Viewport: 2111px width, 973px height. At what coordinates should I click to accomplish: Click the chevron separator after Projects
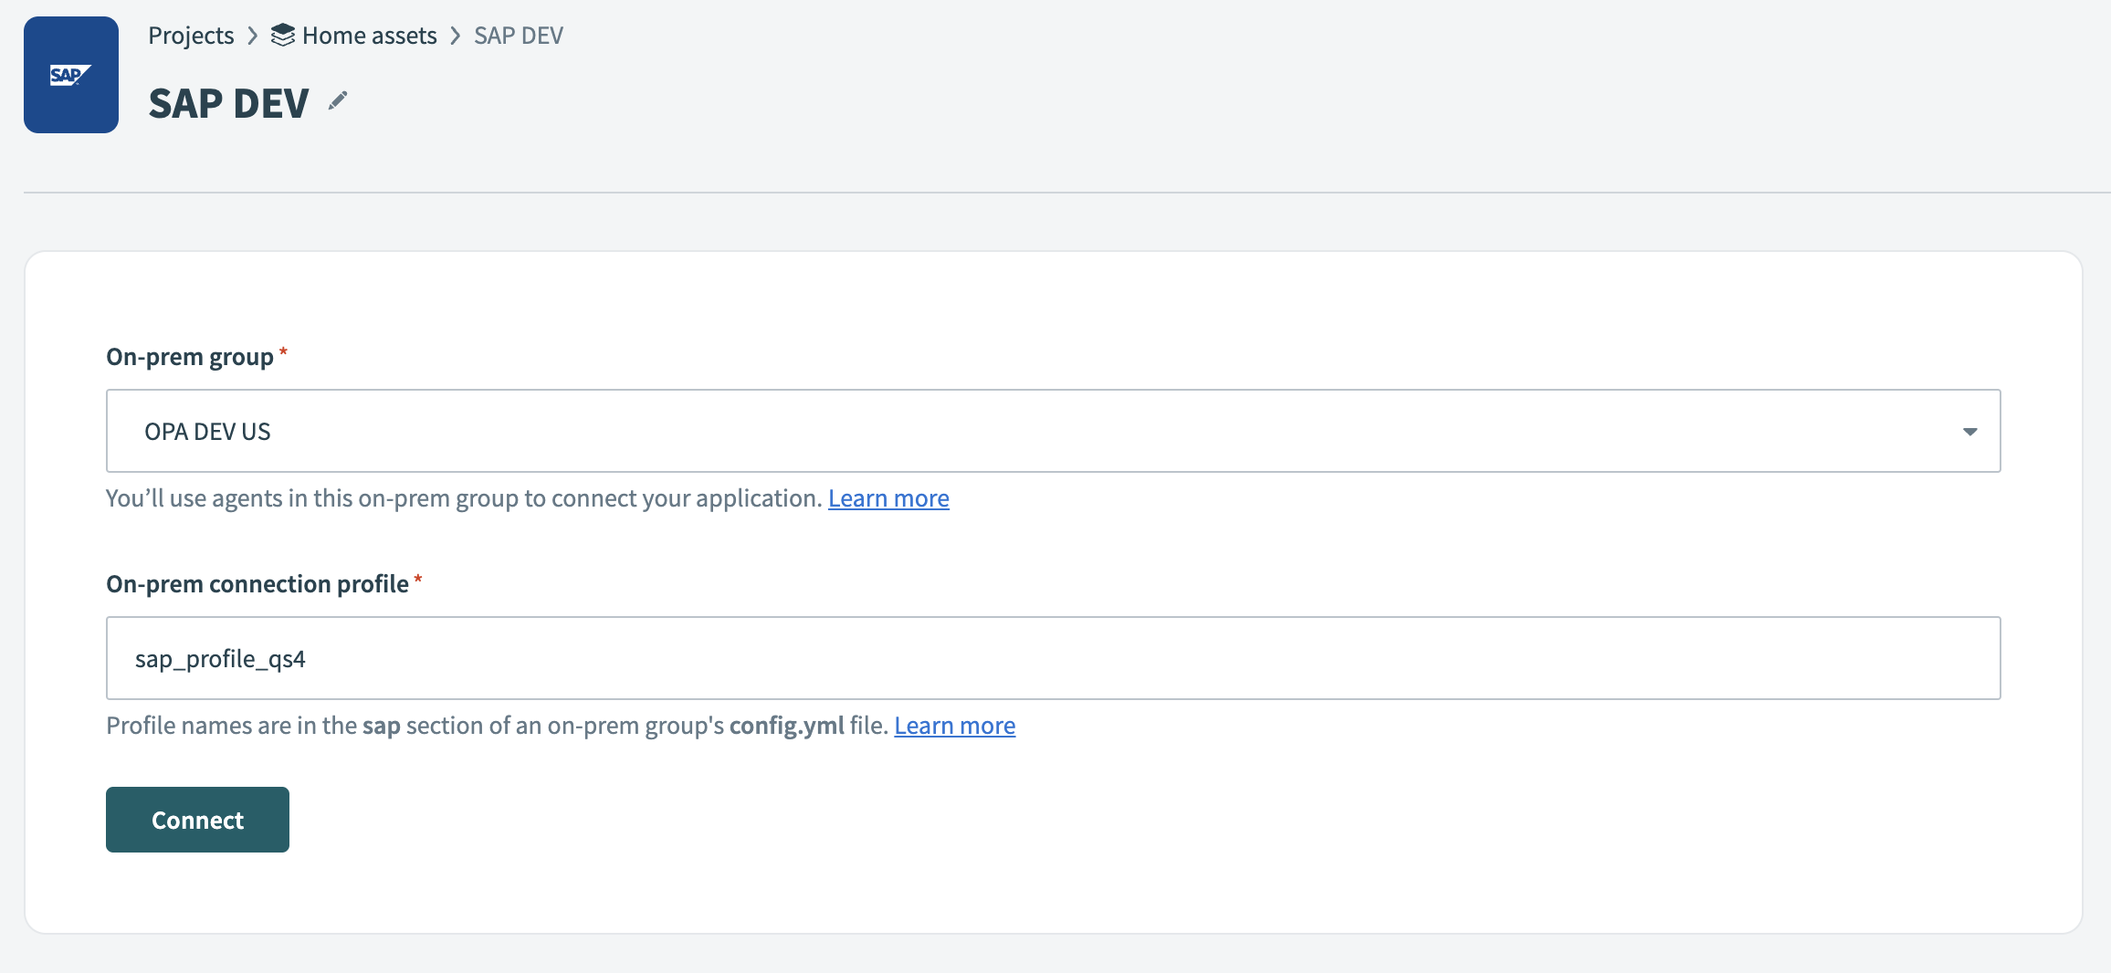pyautogui.click(x=253, y=36)
